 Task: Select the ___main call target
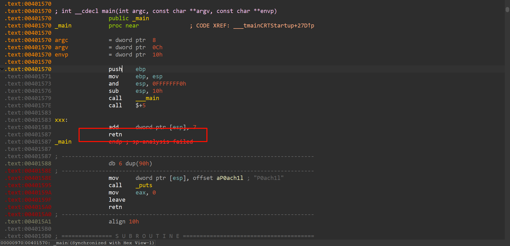[x=147, y=98]
